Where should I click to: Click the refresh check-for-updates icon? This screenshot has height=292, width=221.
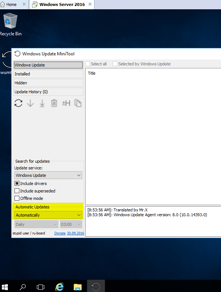point(18,103)
